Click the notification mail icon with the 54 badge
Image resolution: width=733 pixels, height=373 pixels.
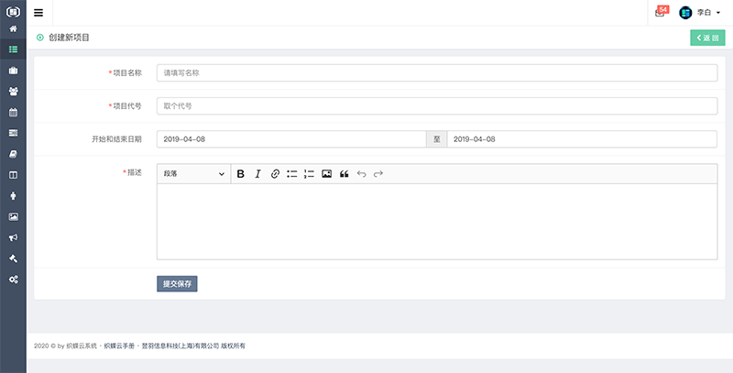pos(661,13)
